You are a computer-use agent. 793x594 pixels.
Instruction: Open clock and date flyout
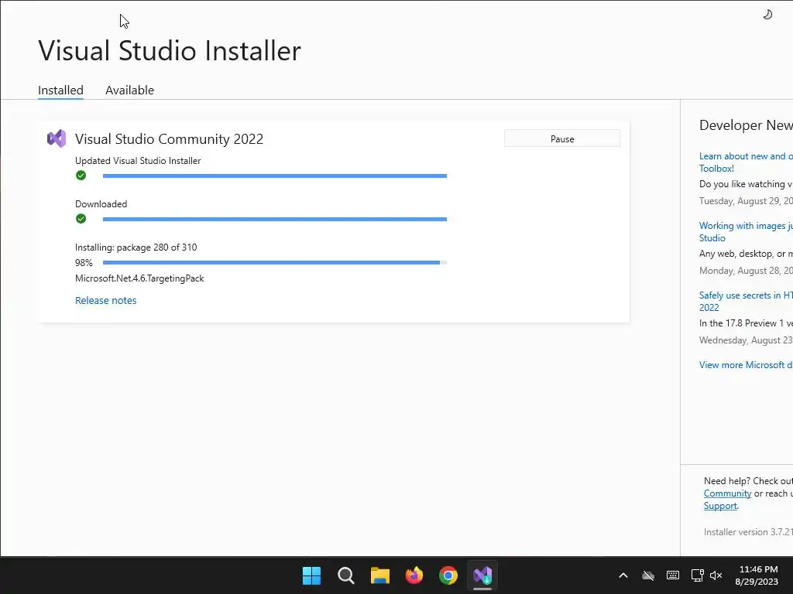[757, 575]
